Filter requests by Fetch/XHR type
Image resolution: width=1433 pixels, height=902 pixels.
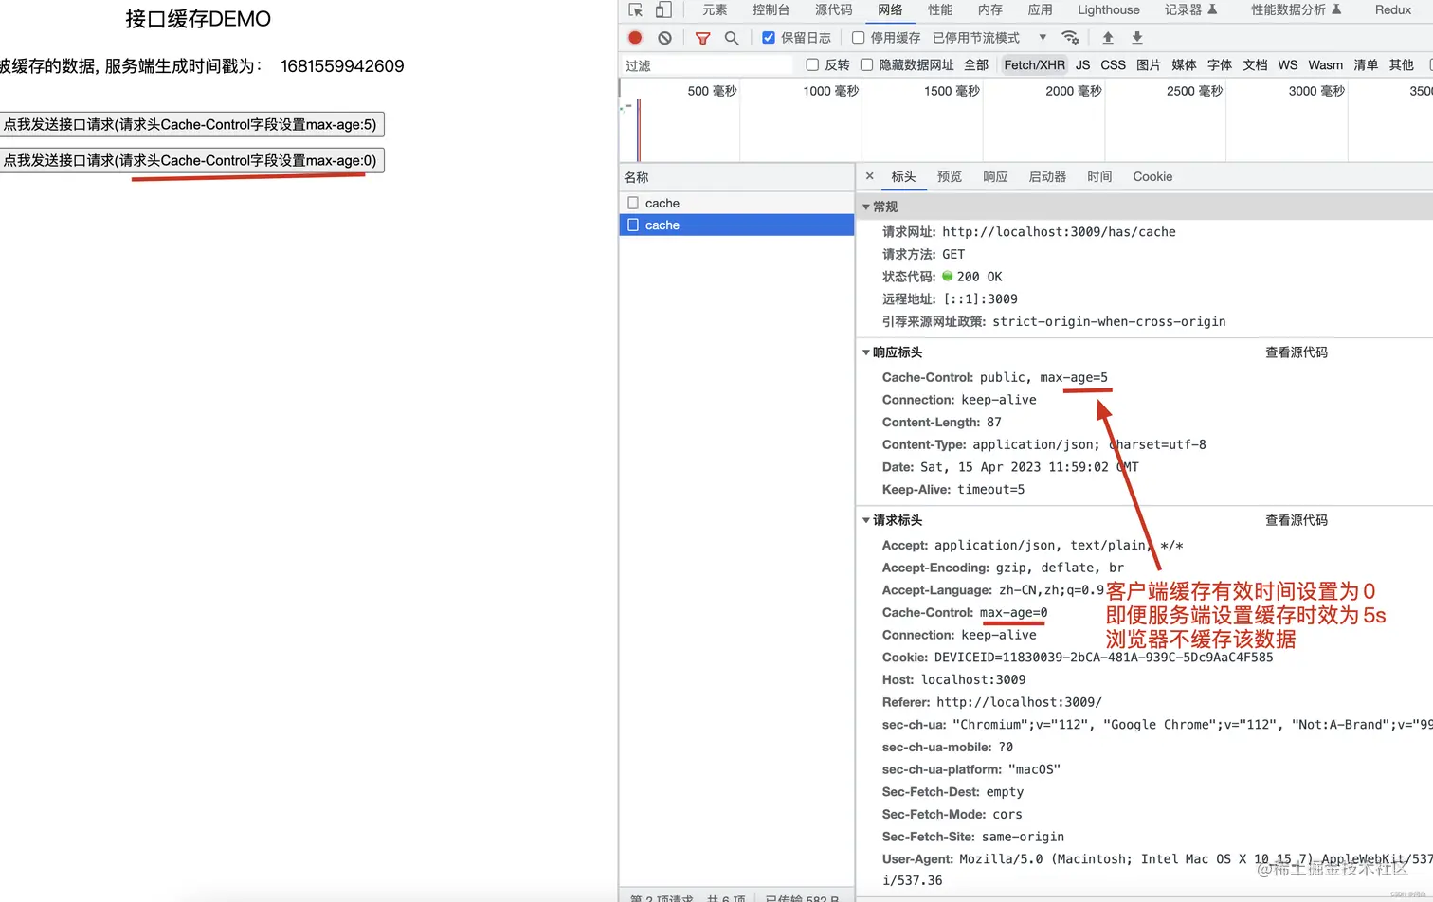pos(1034,64)
